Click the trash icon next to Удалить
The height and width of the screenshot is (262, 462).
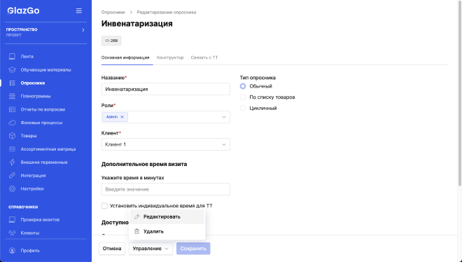click(136, 231)
